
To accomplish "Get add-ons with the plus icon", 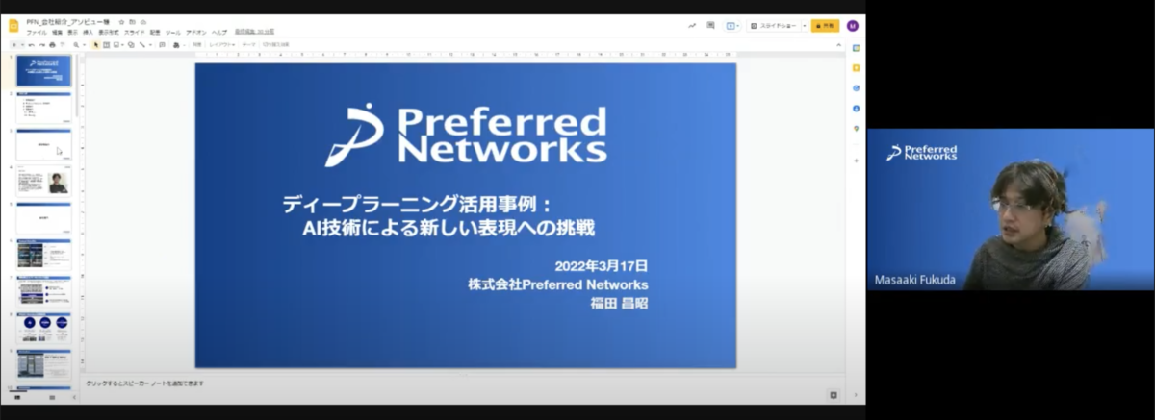I will click(856, 161).
